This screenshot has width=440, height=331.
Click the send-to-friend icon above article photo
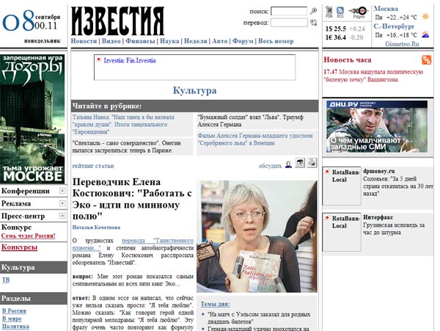coord(300,162)
